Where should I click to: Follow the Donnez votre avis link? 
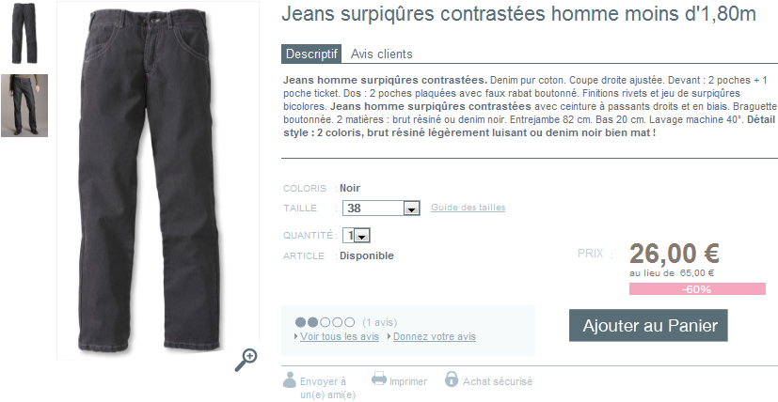pos(435,336)
